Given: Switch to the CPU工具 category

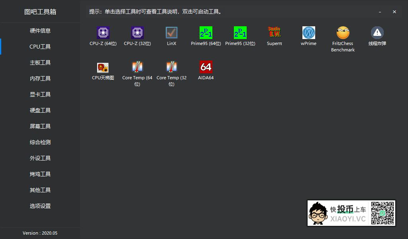Looking at the screenshot, I should pos(40,47).
